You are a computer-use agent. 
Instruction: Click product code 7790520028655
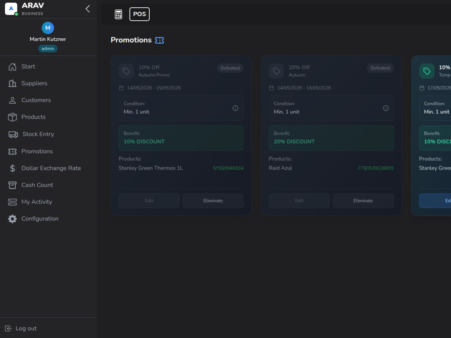coord(376,168)
